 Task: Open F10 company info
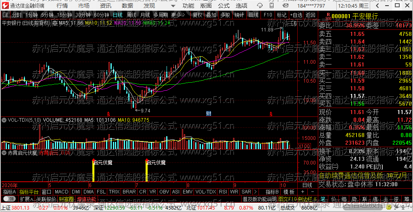coord(268,15)
